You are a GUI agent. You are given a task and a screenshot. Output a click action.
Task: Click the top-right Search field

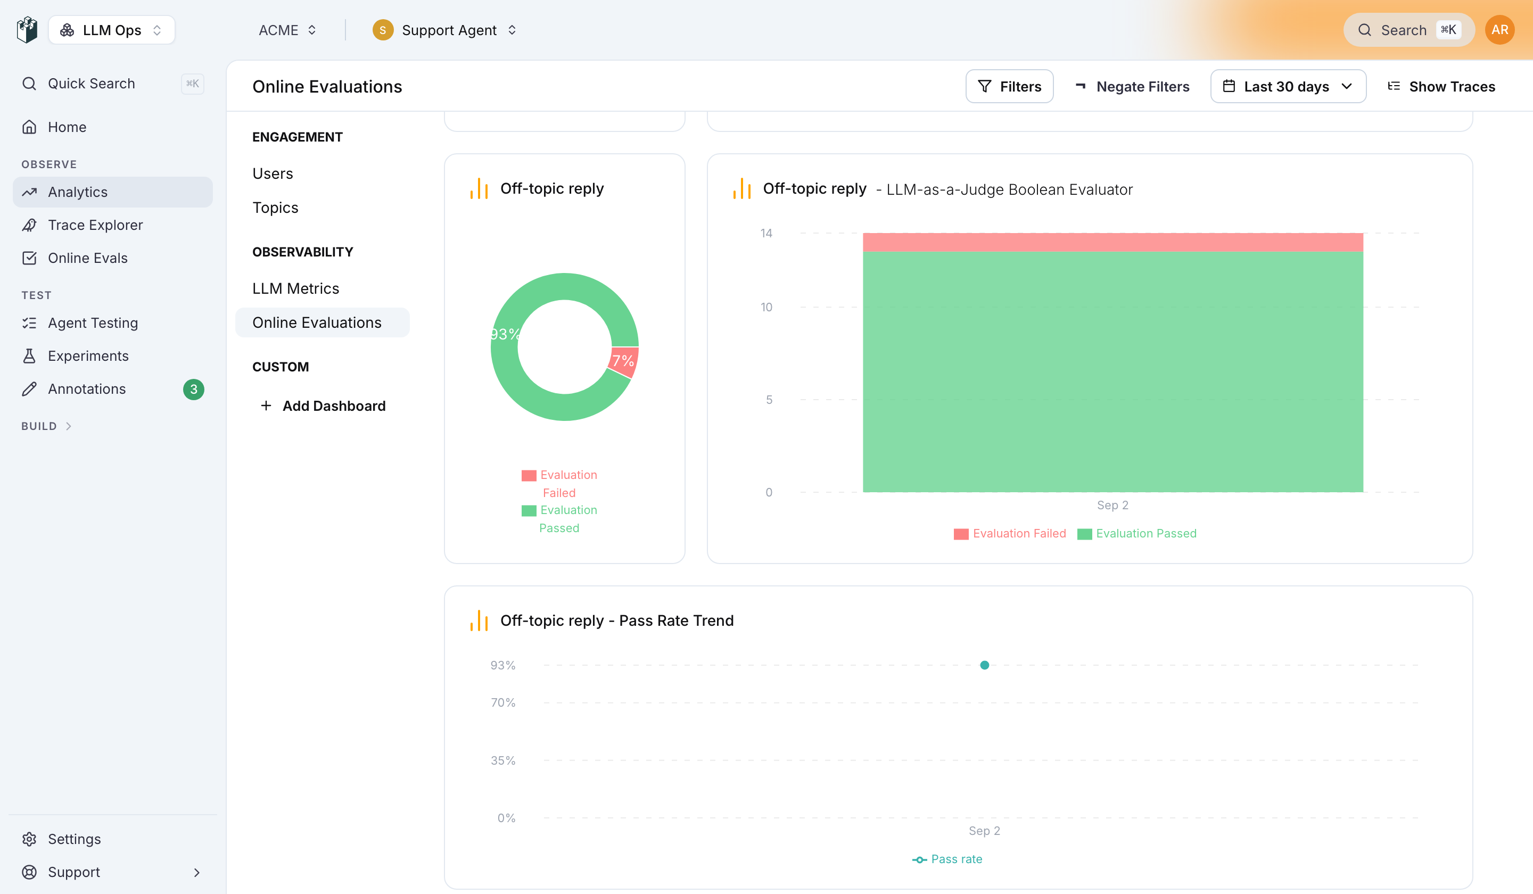pyautogui.click(x=1408, y=30)
